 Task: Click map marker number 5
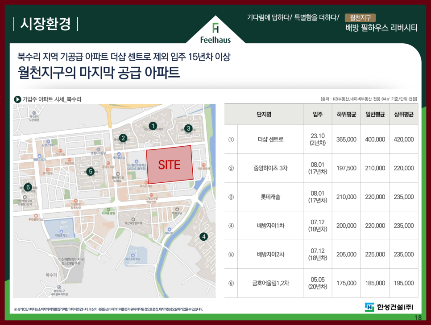point(91,172)
